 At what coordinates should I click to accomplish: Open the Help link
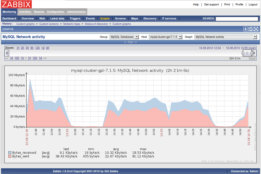click(196, 4)
